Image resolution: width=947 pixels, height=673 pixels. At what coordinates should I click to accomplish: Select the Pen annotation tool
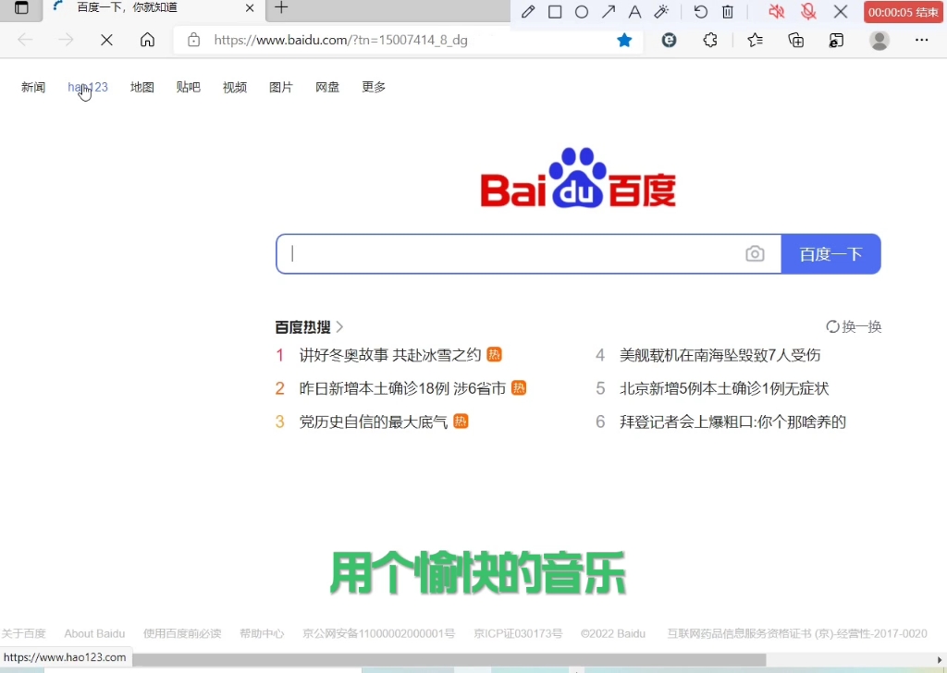(x=528, y=12)
